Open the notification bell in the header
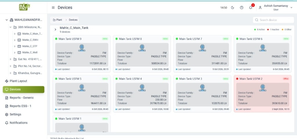 point(251,8)
